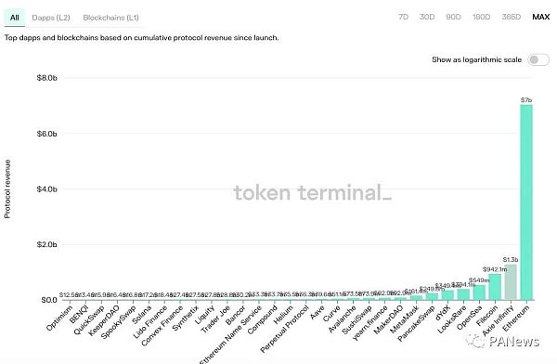Select the All tab
Image resolution: width=557 pixels, height=364 pixels.
(15, 18)
